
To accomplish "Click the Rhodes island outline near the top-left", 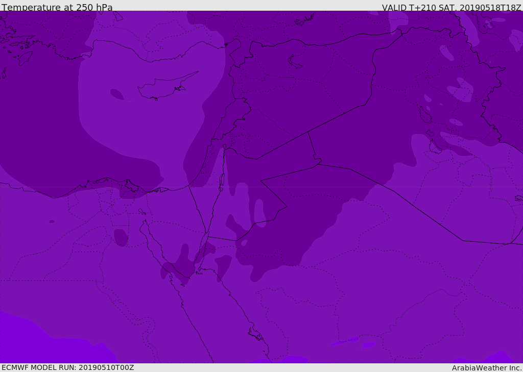I will pos(25,58).
